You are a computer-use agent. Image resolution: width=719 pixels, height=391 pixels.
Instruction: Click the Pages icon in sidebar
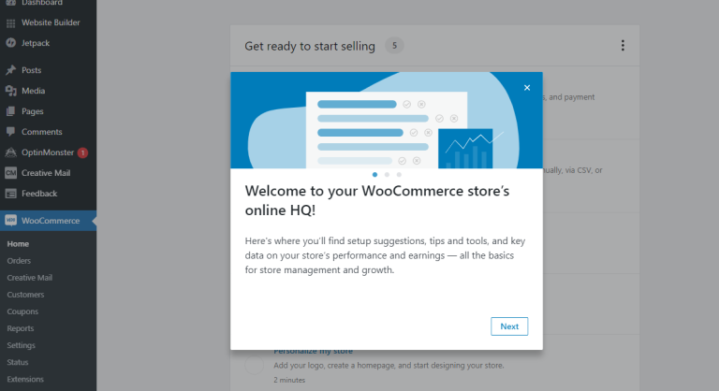point(10,111)
